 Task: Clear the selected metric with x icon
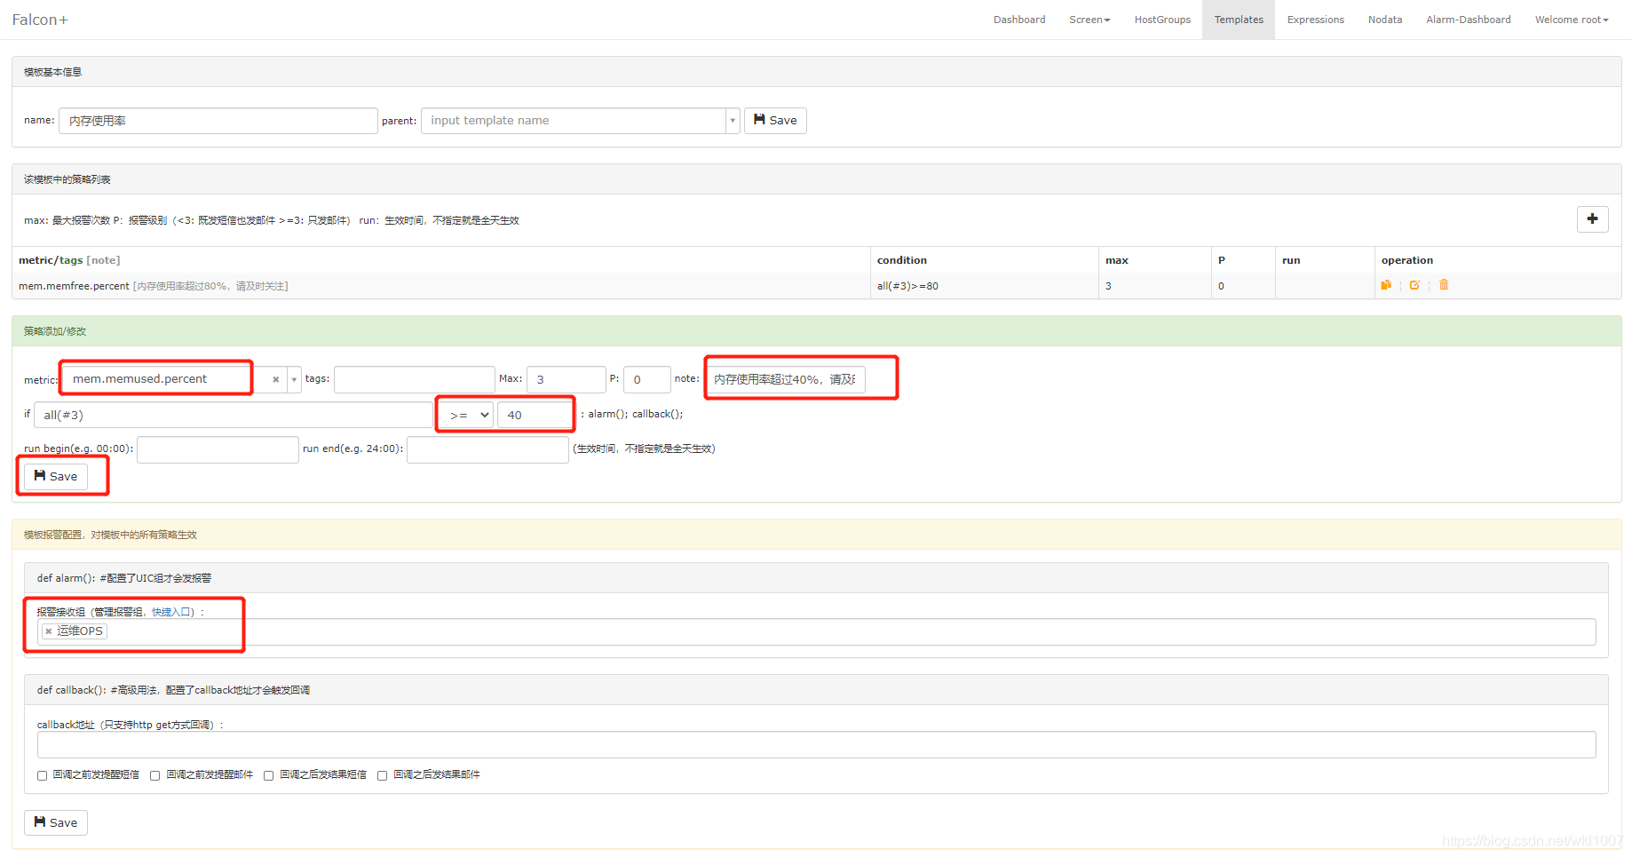click(276, 379)
